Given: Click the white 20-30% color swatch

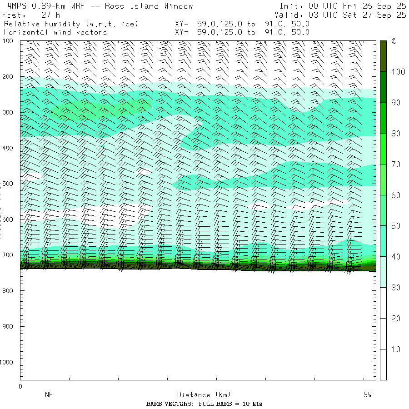Looking at the screenshot, I should pyautogui.click(x=383, y=303).
